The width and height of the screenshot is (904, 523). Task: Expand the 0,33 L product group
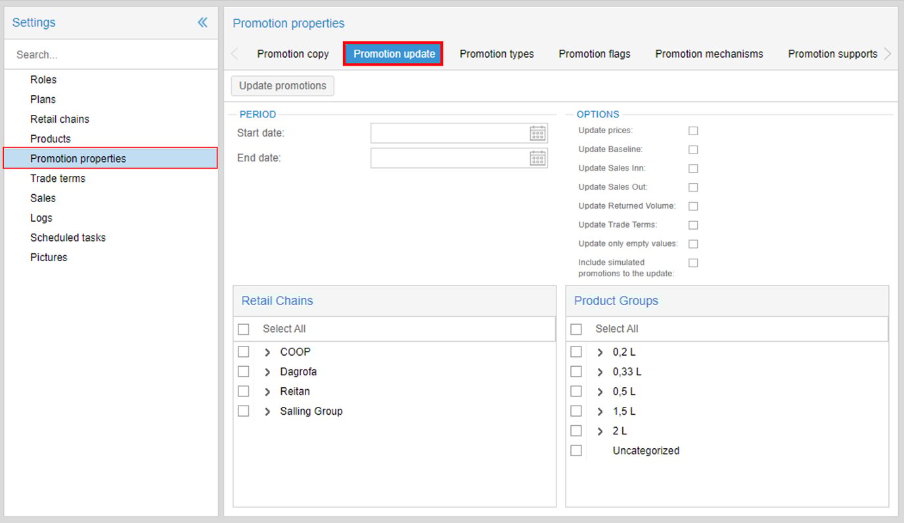point(600,372)
